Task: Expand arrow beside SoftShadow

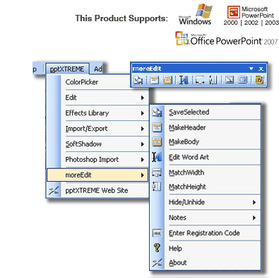Action: coord(142,144)
